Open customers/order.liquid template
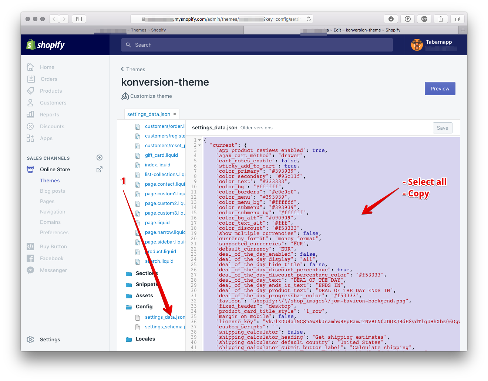Screen dimensions: 488x381 point(165,126)
